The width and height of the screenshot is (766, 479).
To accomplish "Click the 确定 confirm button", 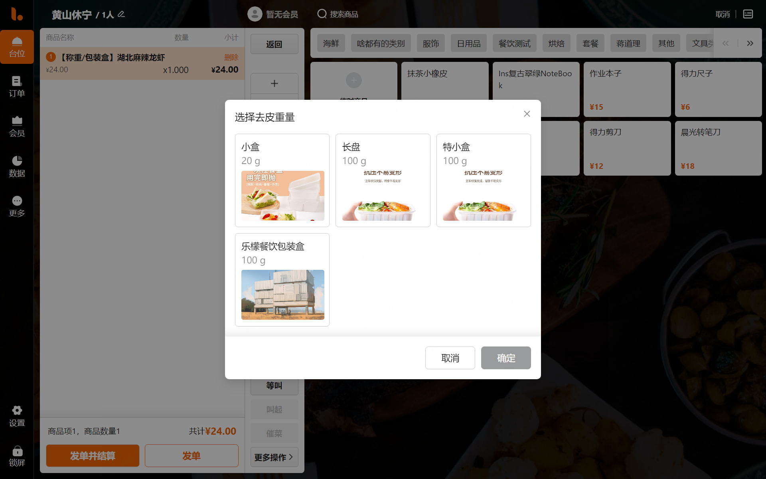I will (505, 358).
